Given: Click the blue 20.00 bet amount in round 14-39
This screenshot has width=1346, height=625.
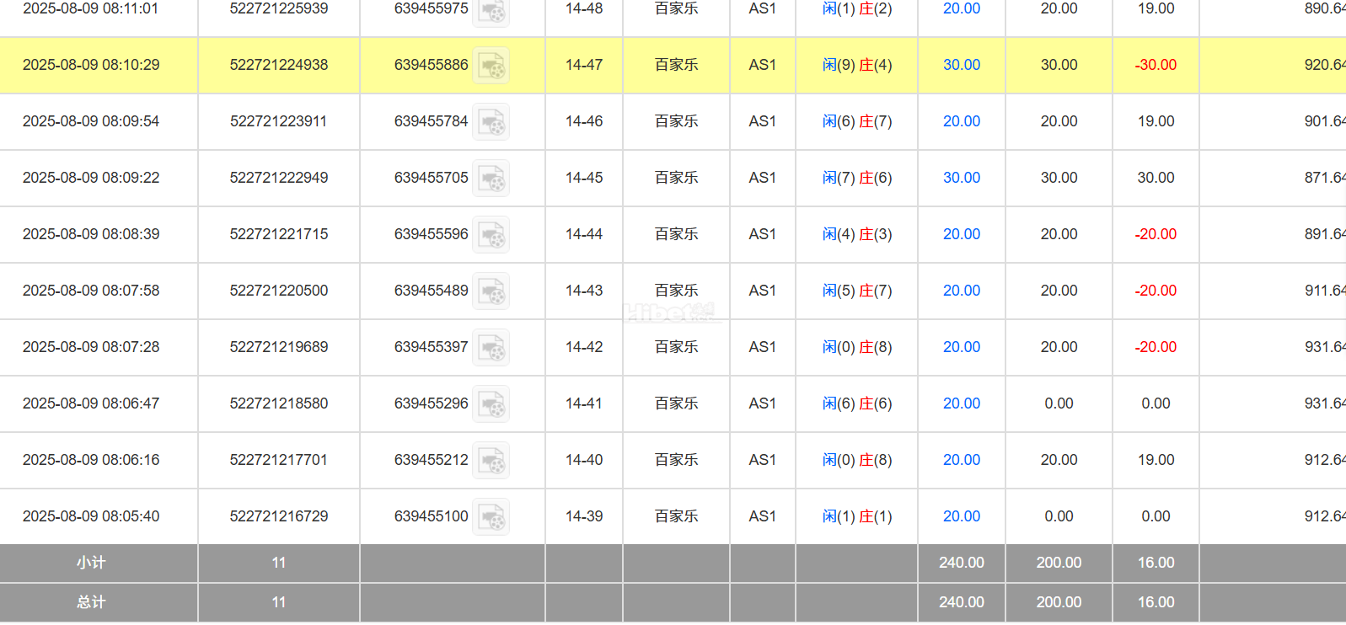Looking at the screenshot, I should [961, 516].
